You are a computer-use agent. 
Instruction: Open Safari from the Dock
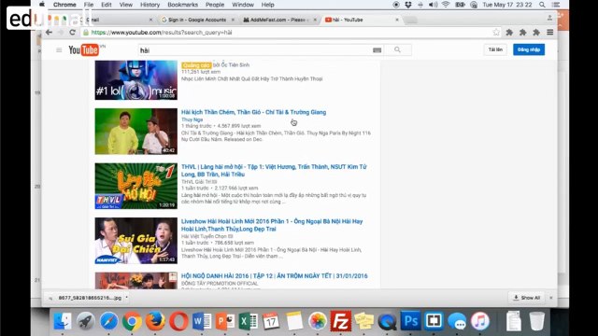click(x=109, y=321)
